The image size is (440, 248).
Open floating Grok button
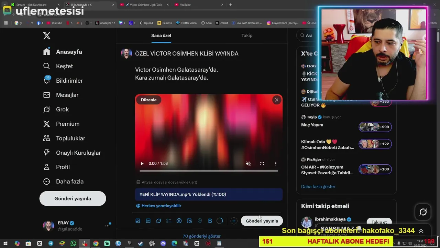pos(423,212)
